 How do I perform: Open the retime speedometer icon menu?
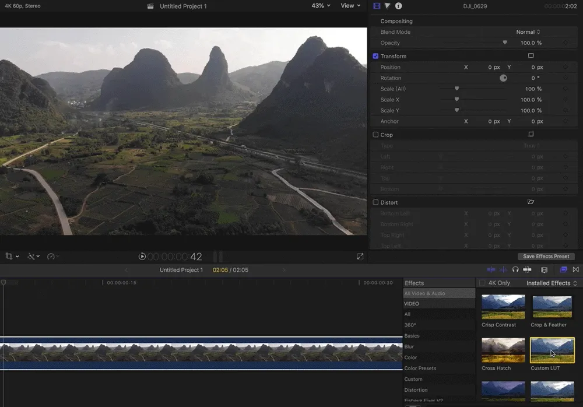pyautogui.click(x=51, y=257)
